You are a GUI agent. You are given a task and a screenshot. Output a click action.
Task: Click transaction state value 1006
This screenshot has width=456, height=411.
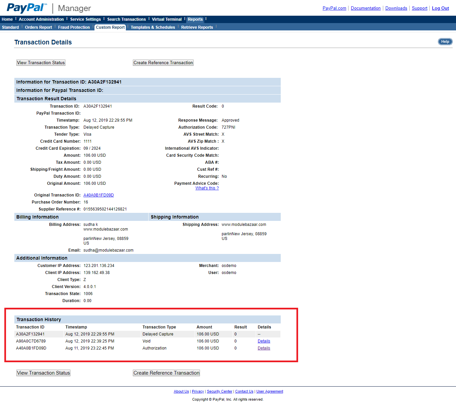click(88, 294)
